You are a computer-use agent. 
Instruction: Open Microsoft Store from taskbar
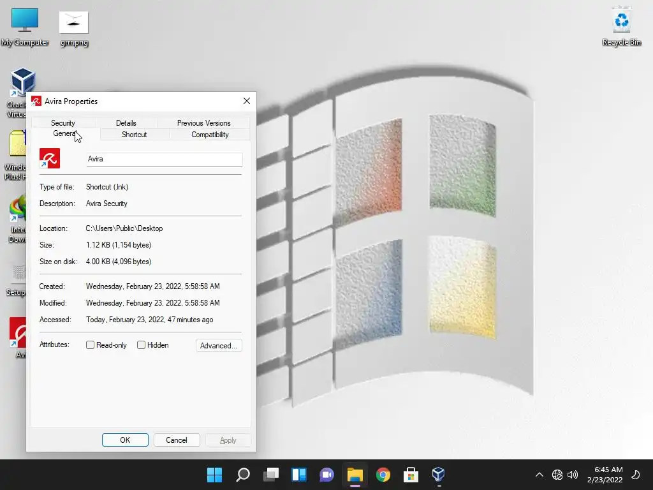click(x=411, y=475)
